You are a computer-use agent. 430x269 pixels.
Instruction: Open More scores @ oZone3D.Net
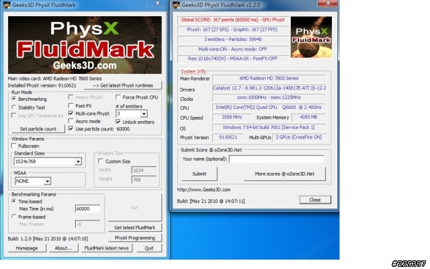click(285, 174)
